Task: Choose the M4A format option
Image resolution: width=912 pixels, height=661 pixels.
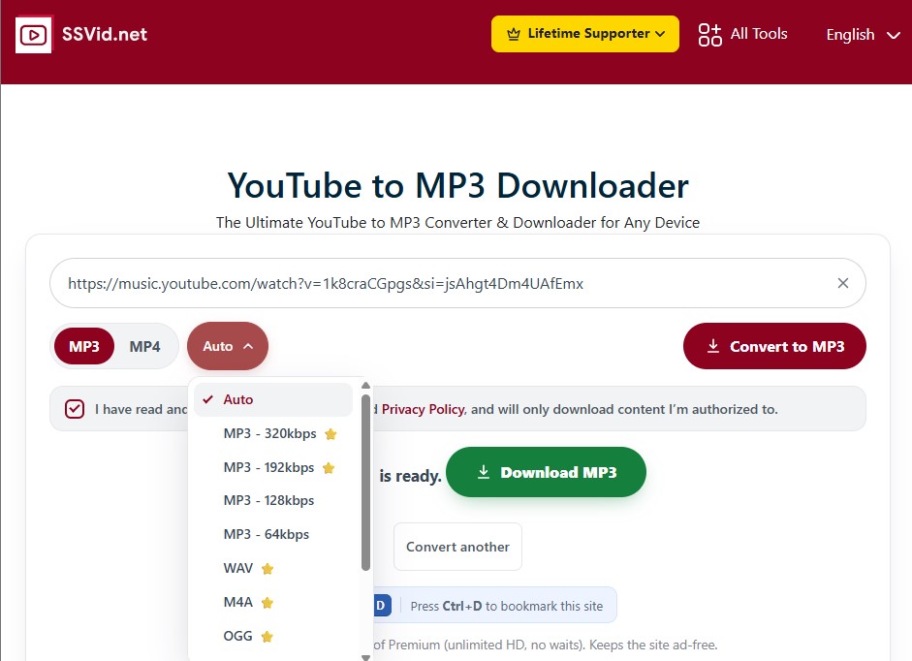Action: coord(273,602)
